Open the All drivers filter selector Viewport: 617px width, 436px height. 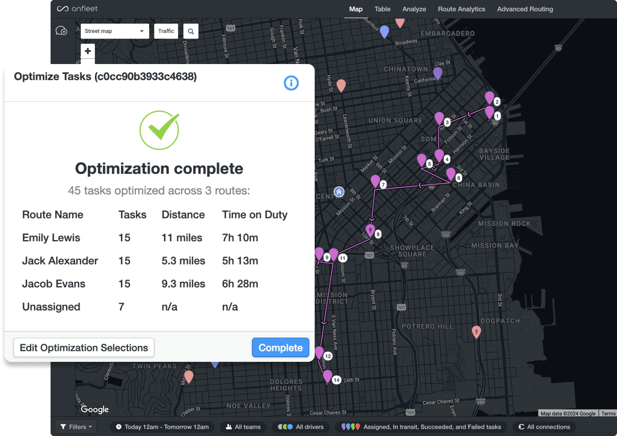(300, 427)
